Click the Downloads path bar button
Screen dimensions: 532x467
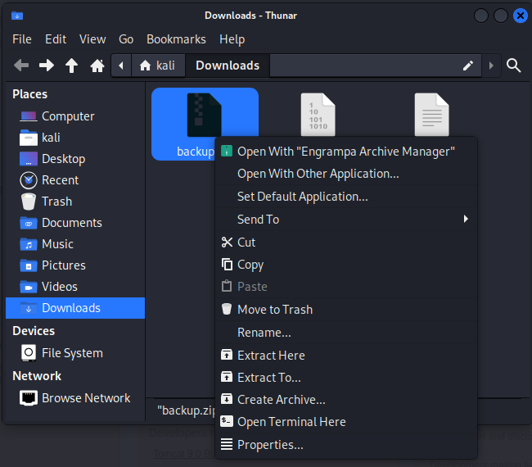(228, 66)
